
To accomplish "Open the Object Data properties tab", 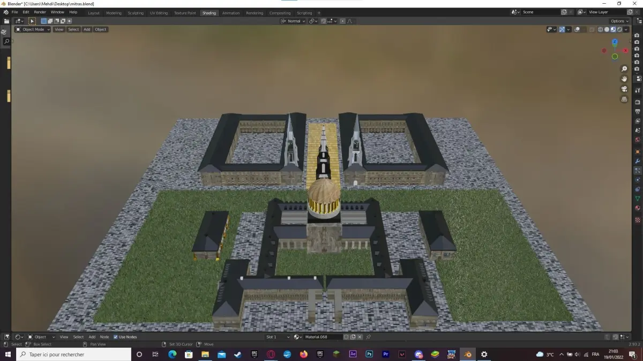I will [638, 199].
